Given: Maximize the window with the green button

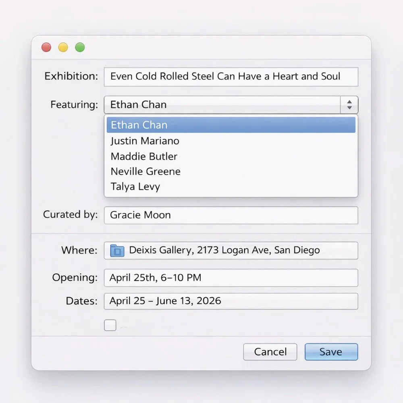Looking at the screenshot, I should tap(80, 47).
